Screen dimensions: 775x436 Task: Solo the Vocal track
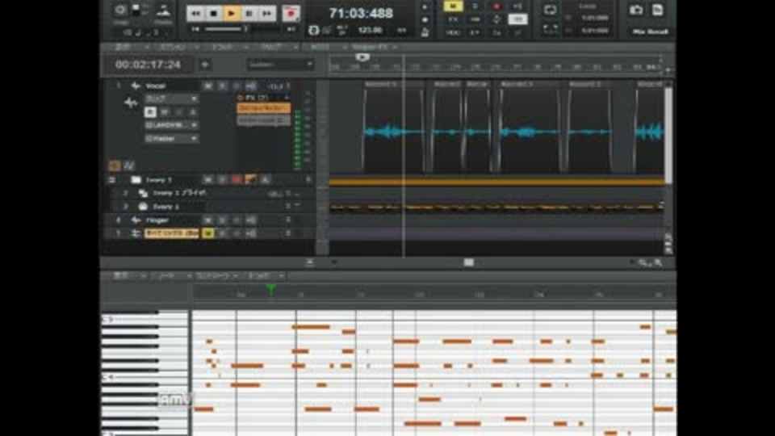pos(222,86)
